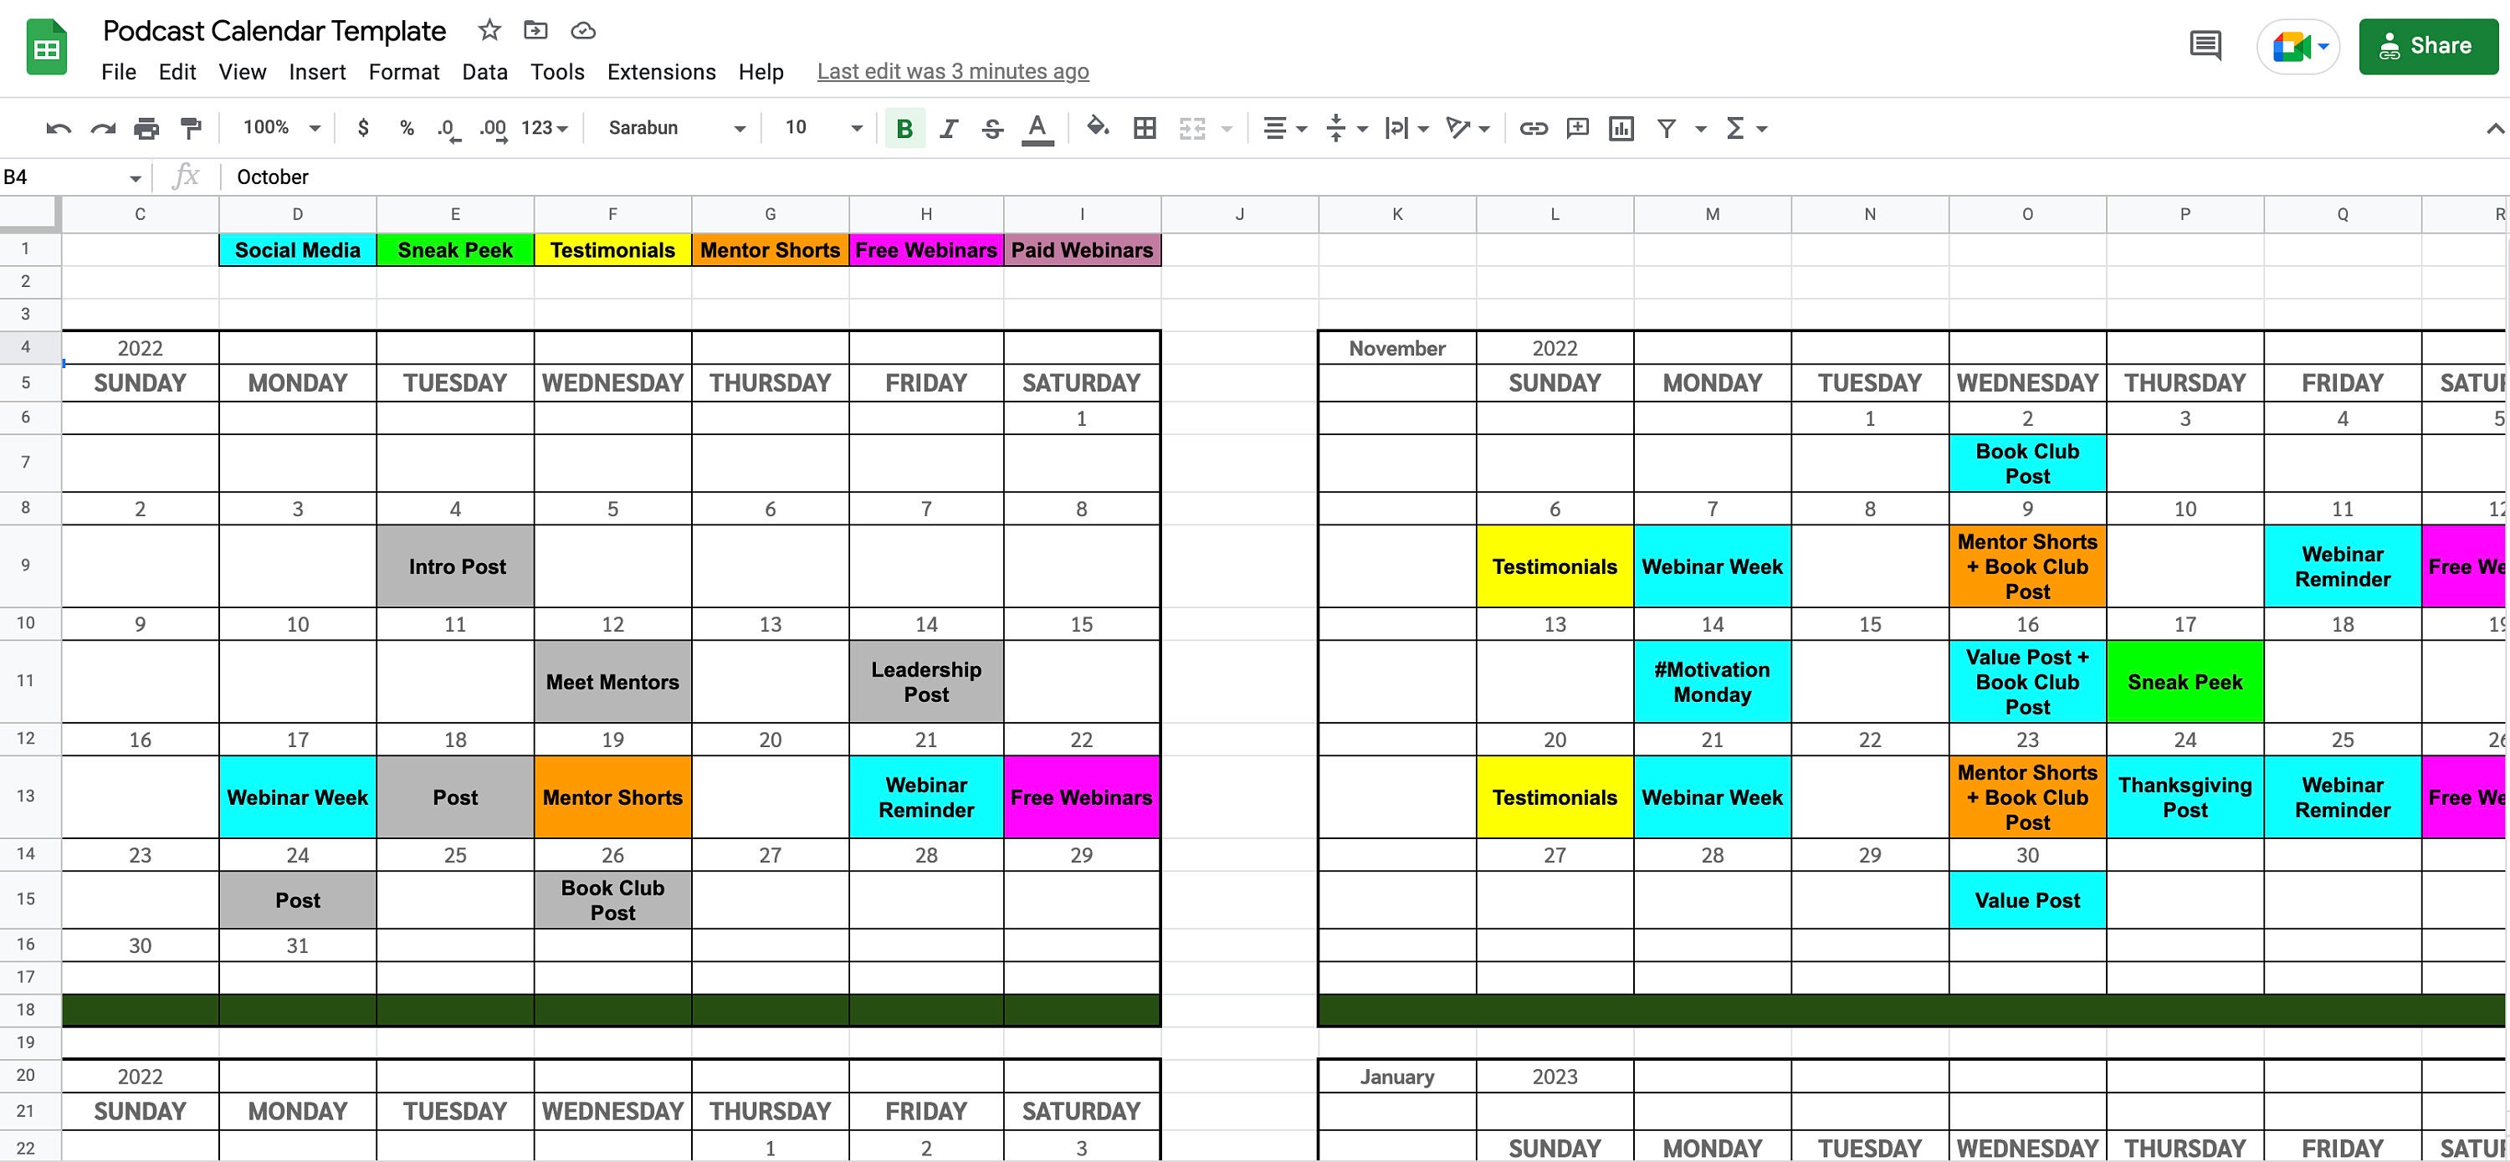Format as currency with dollar icon
The height and width of the screenshot is (1162, 2510).
click(363, 128)
